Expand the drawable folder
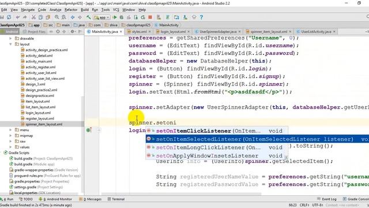This screenshot has width=369, height=208. pyautogui.click(x=10, y=39)
